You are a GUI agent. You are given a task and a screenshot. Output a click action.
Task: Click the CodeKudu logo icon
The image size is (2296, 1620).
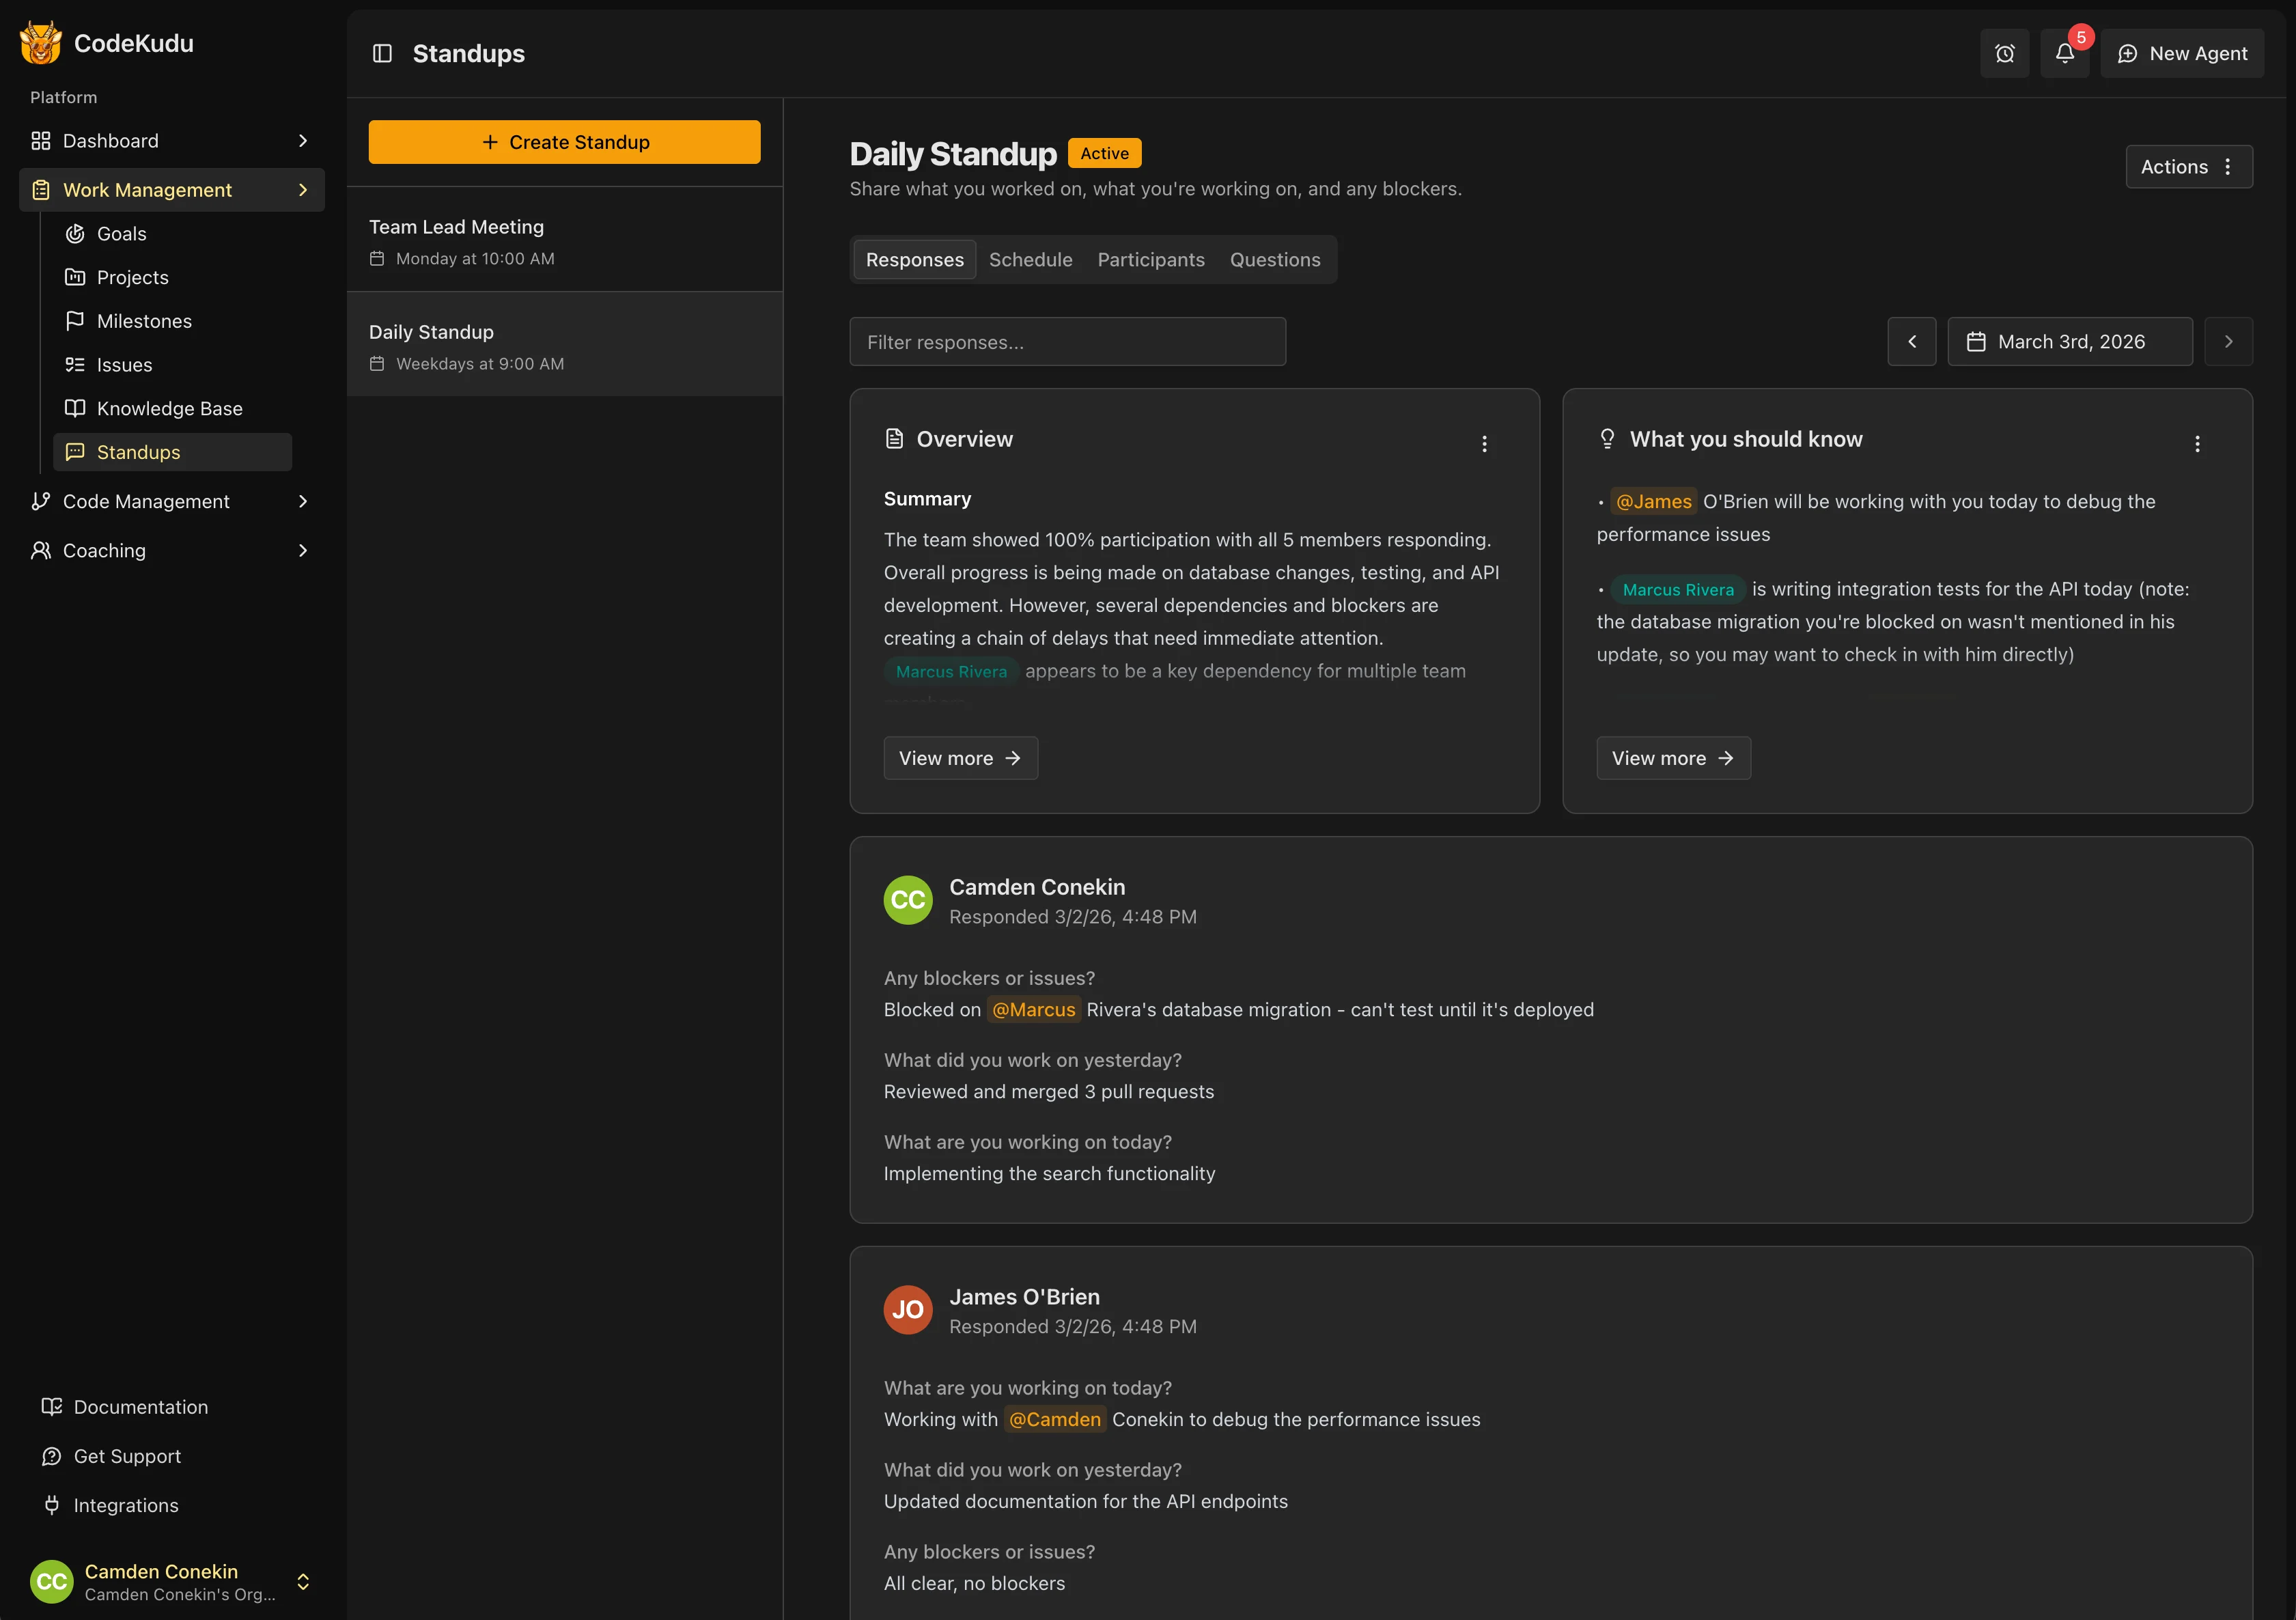coord(40,43)
